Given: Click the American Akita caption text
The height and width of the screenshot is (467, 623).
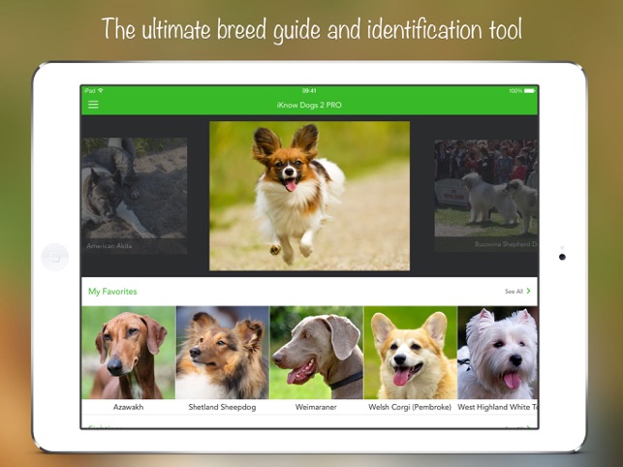Looking at the screenshot, I should click(109, 246).
